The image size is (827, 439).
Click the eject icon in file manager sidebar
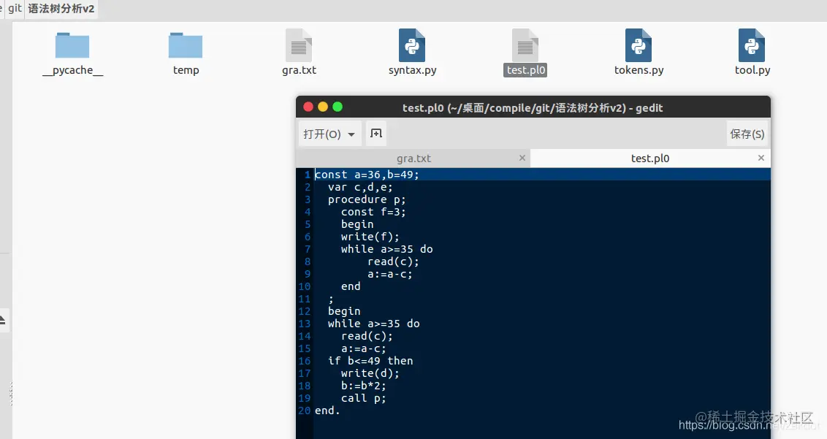(3, 320)
